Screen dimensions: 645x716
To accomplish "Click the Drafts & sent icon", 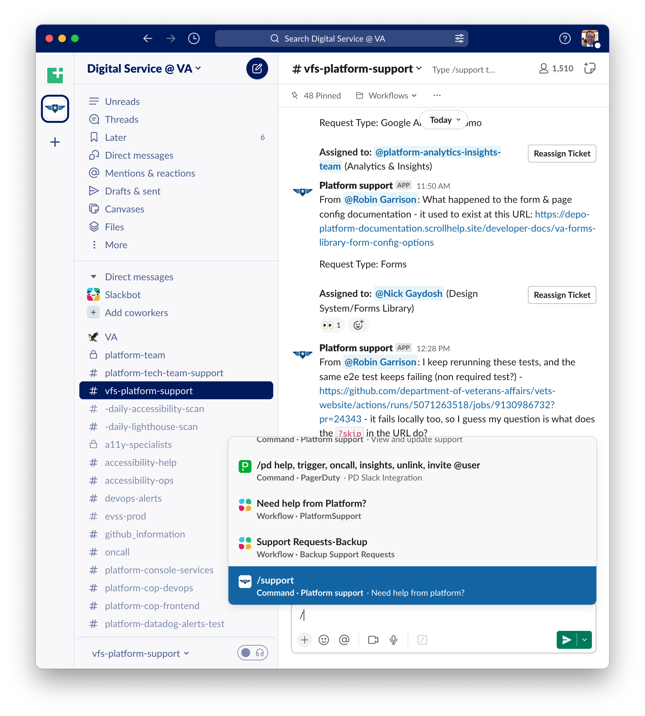I will (94, 191).
